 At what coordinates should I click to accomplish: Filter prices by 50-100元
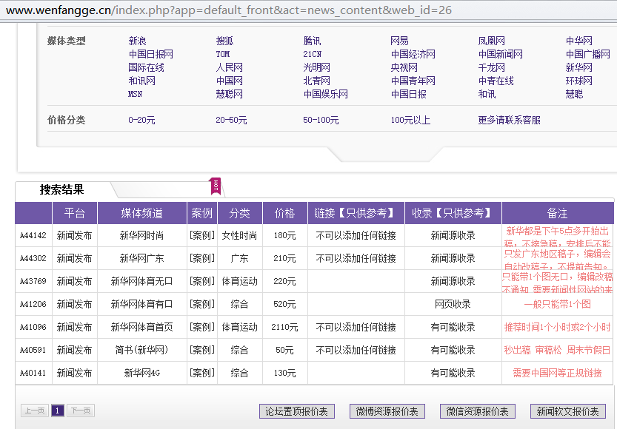(x=321, y=121)
